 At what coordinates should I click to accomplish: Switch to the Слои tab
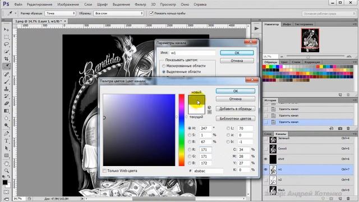pyautogui.click(x=268, y=134)
